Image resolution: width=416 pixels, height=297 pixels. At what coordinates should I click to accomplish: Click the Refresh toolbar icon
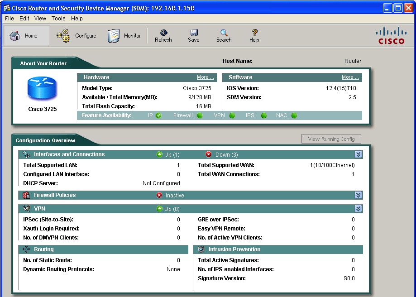(x=163, y=33)
